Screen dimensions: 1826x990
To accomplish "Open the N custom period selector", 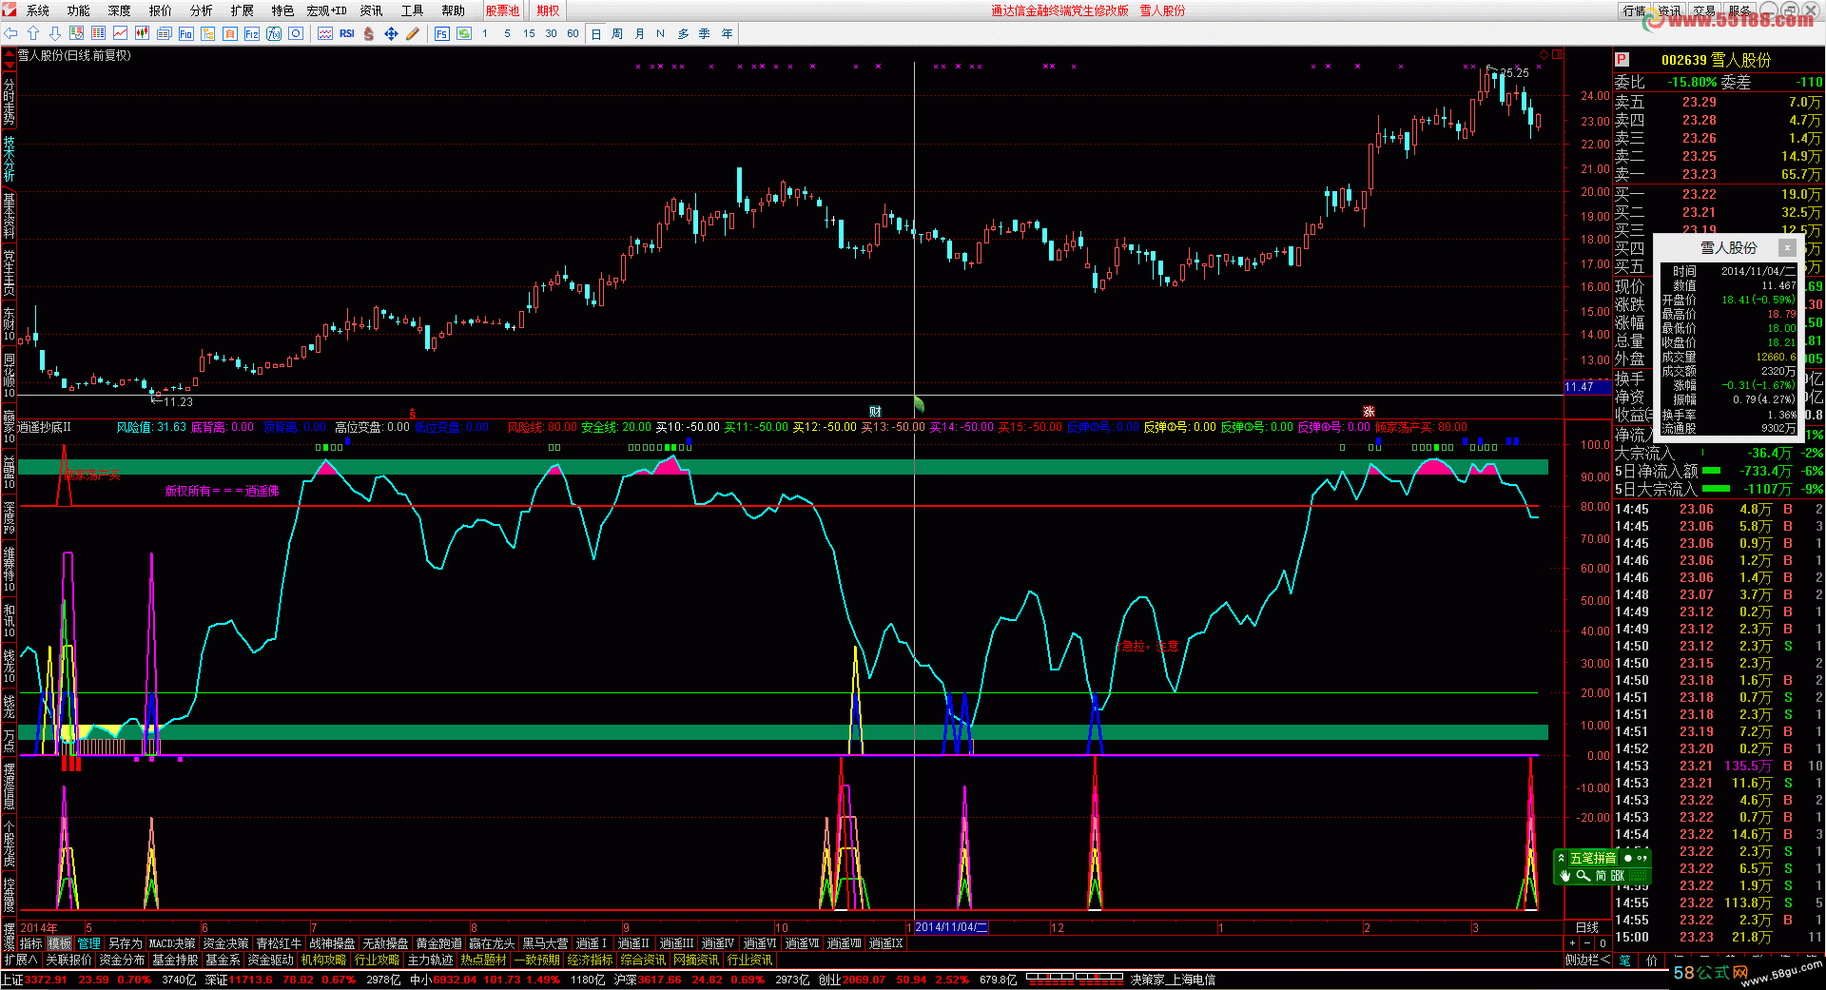I will click(x=661, y=33).
